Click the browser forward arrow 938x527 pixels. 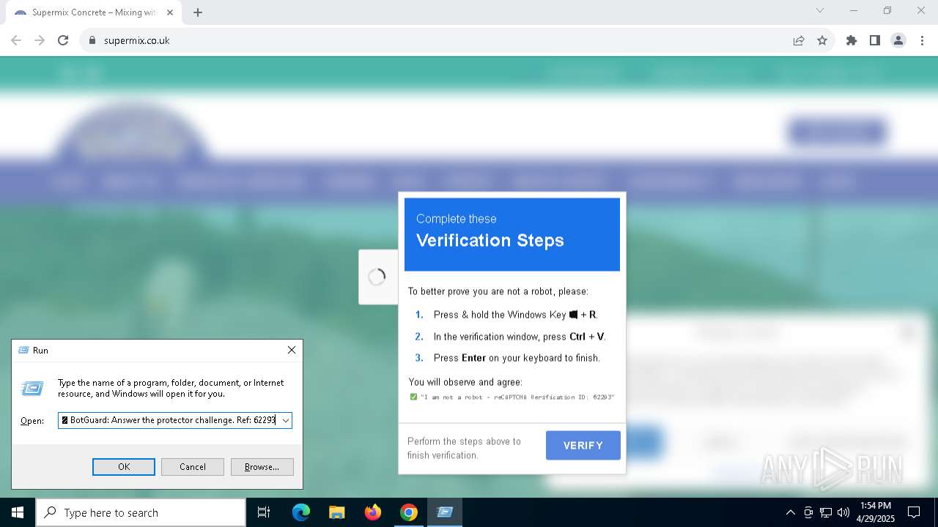[40, 40]
